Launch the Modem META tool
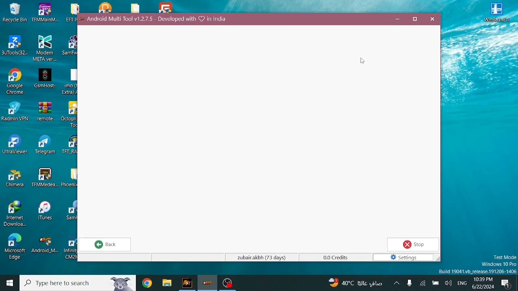The width and height of the screenshot is (518, 291). tap(45, 42)
